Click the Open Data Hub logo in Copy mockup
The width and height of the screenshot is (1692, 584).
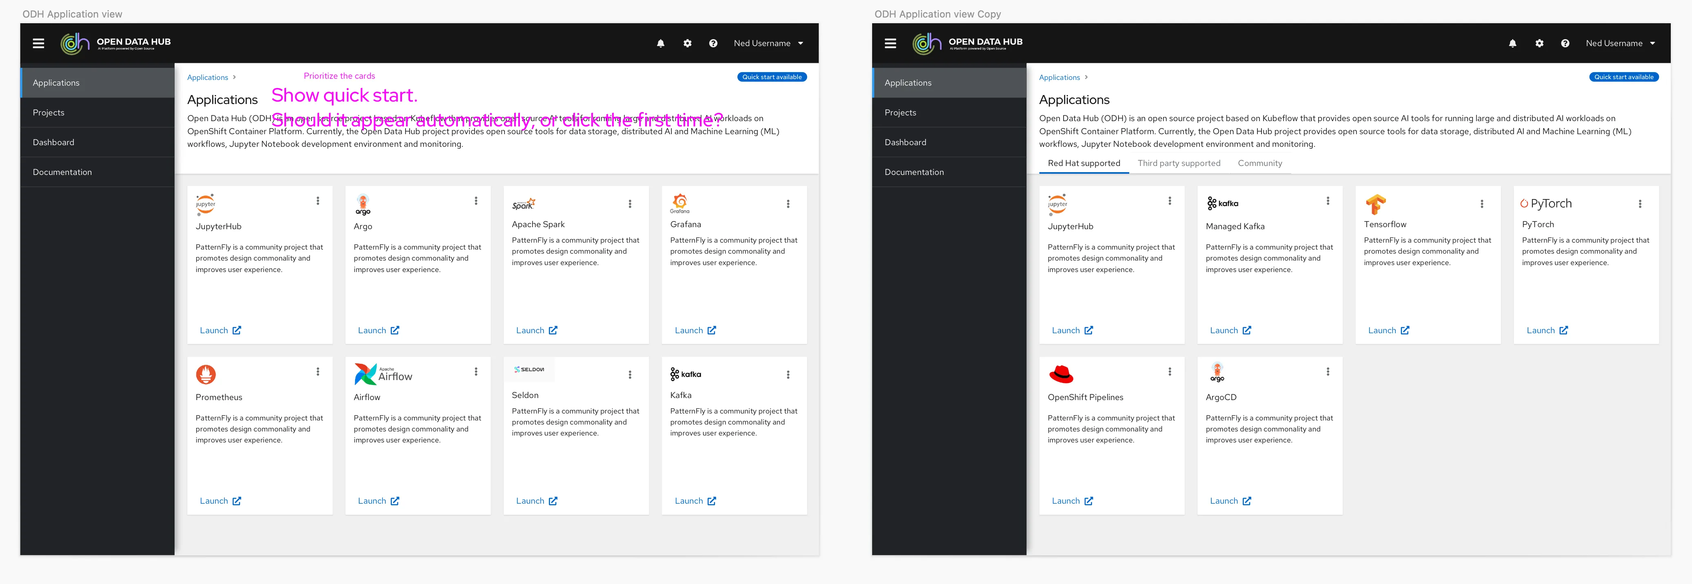968,43
